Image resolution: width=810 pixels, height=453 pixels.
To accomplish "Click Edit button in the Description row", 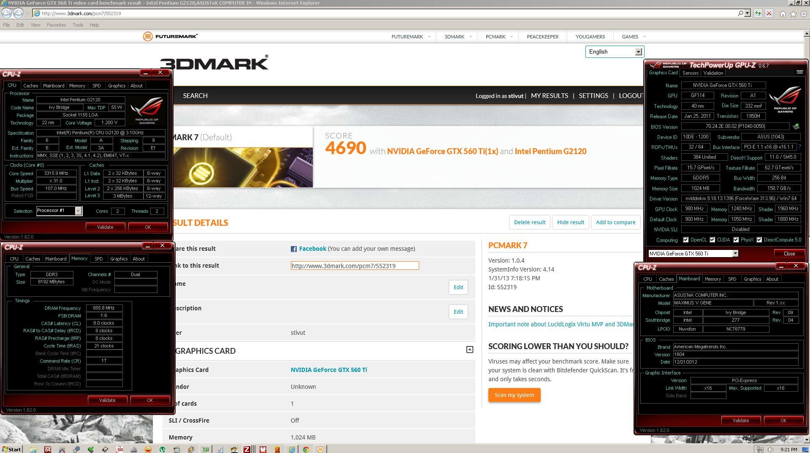I will click(x=458, y=312).
